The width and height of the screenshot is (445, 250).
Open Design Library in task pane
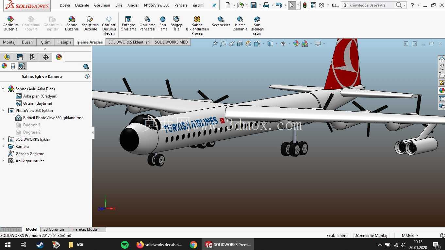coord(442,67)
